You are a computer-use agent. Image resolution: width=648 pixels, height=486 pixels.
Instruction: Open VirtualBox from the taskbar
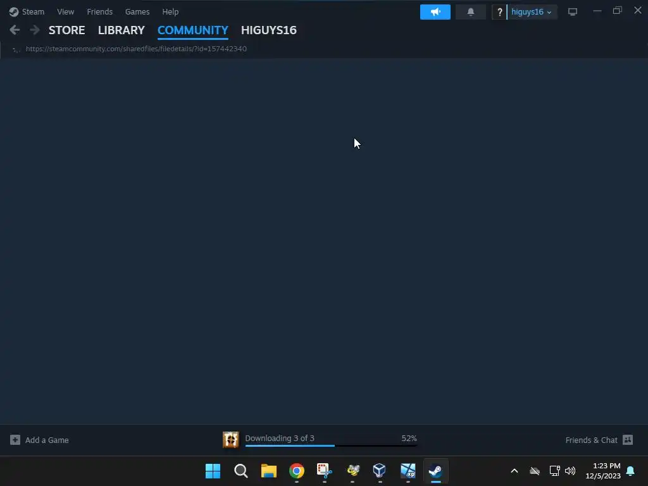[x=380, y=471]
